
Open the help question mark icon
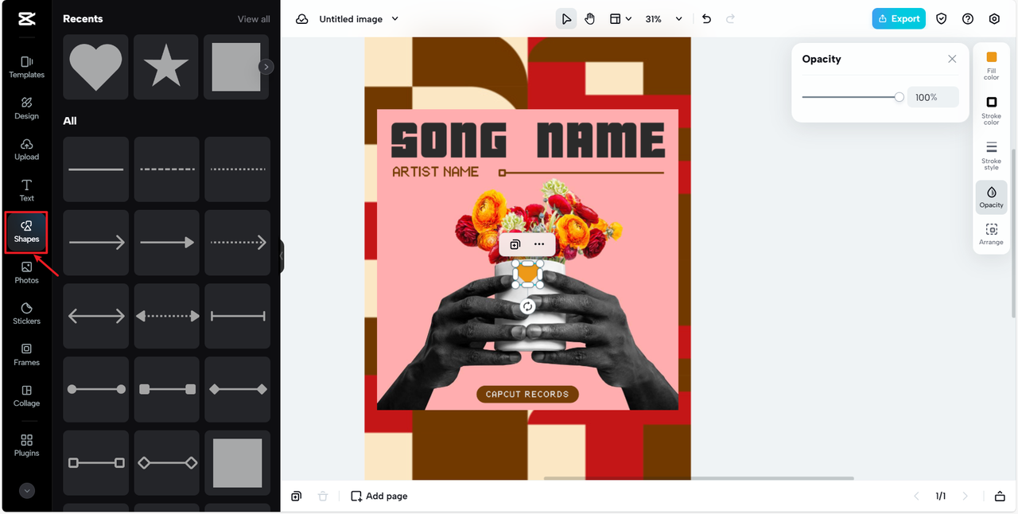tap(968, 19)
